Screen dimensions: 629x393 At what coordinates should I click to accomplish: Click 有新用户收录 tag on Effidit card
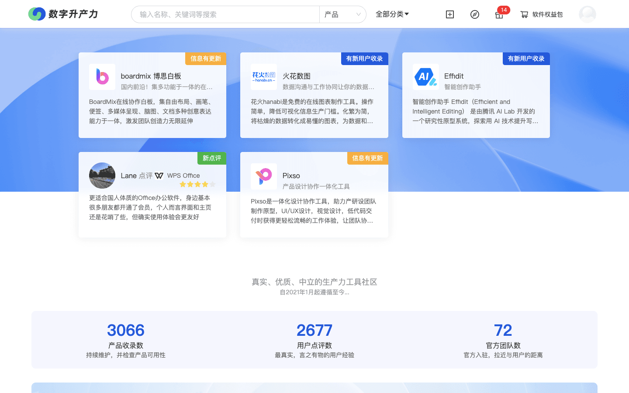pos(526,59)
